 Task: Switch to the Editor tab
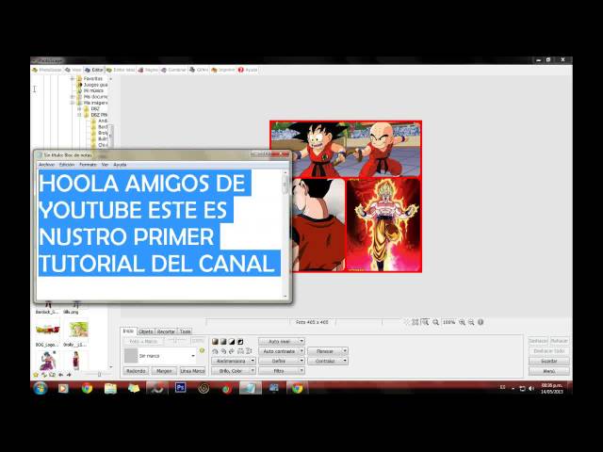click(x=94, y=70)
